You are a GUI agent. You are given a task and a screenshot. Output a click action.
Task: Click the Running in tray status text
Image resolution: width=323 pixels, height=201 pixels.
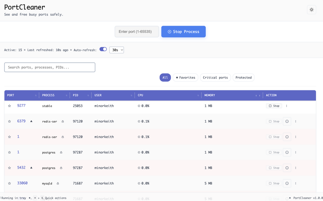pos(14,198)
